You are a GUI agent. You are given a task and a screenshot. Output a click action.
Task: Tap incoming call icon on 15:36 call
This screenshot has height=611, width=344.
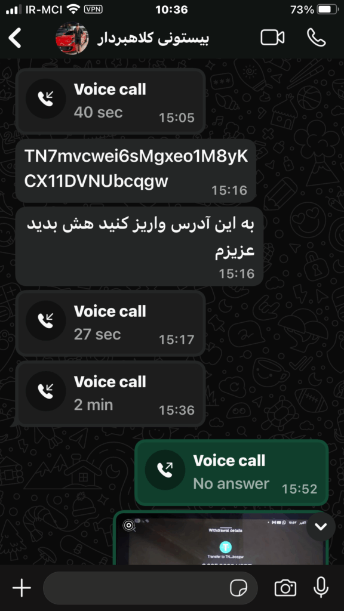point(45,391)
